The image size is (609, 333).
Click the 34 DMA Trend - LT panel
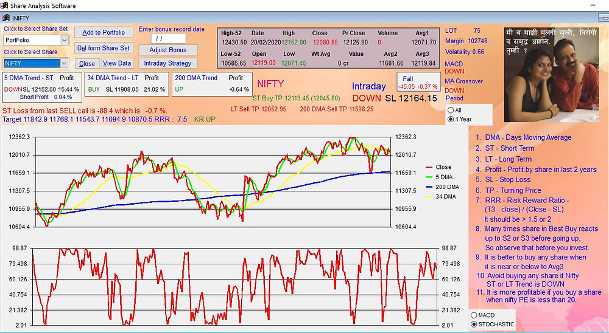tap(127, 84)
